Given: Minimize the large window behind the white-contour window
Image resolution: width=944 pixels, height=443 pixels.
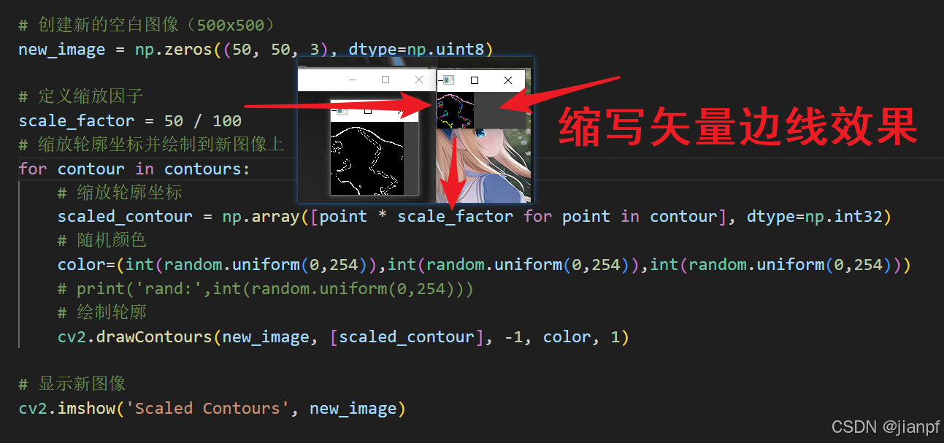Looking at the screenshot, I should click(353, 80).
